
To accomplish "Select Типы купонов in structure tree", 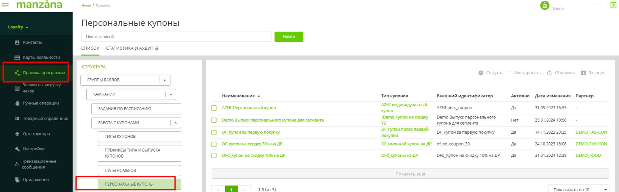I will click(139, 136).
